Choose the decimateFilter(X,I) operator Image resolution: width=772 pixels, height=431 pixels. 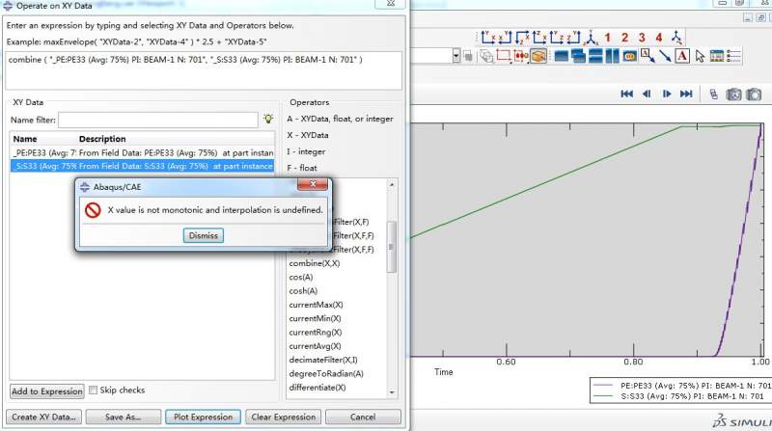coord(323,360)
